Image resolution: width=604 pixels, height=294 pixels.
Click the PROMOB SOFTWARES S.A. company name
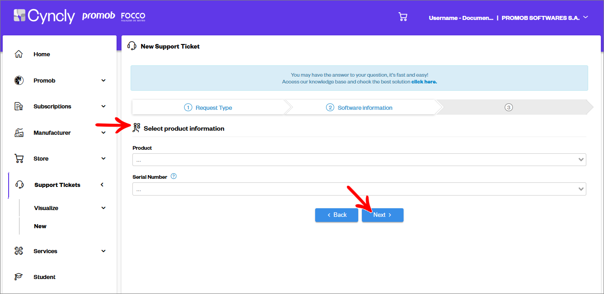pyautogui.click(x=541, y=18)
